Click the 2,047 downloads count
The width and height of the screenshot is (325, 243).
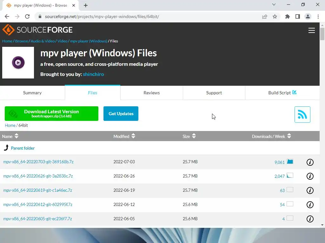279,176
